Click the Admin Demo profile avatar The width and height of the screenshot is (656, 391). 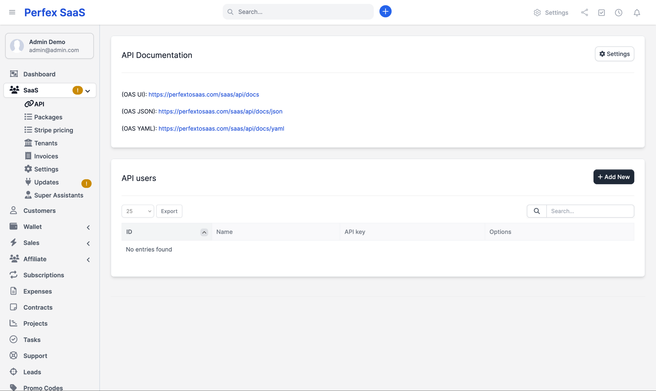tap(17, 46)
